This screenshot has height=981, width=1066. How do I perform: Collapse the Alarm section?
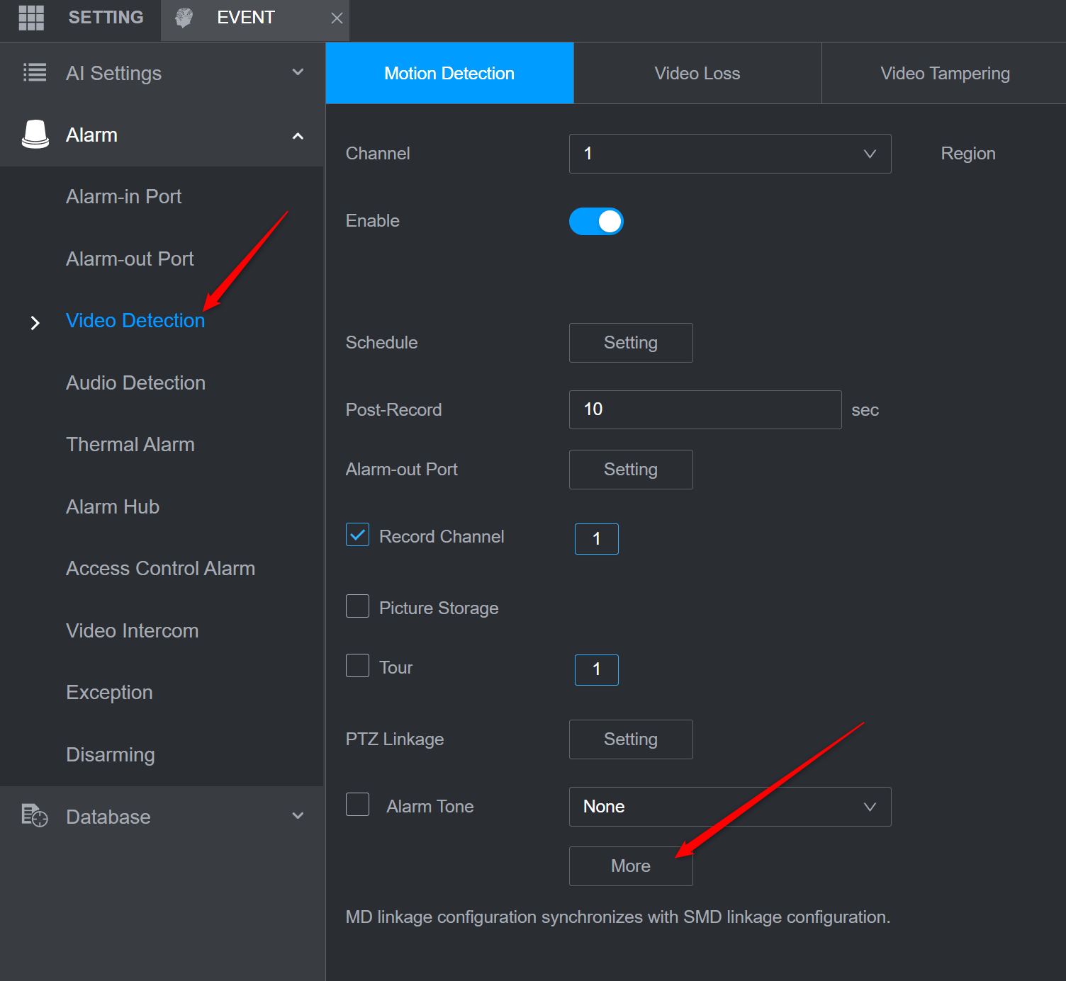click(298, 136)
